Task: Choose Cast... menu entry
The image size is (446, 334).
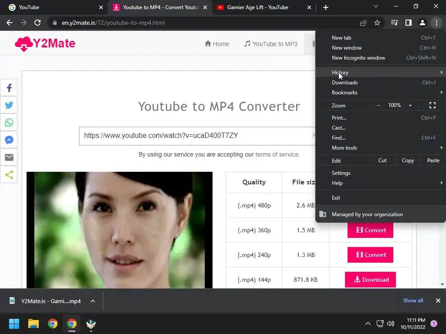Action: click(381, 128)
